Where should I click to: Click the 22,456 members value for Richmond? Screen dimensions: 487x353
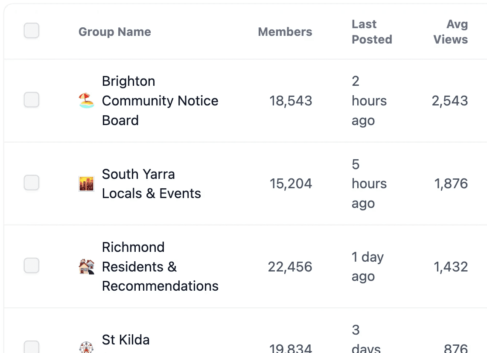pos(290,267)
